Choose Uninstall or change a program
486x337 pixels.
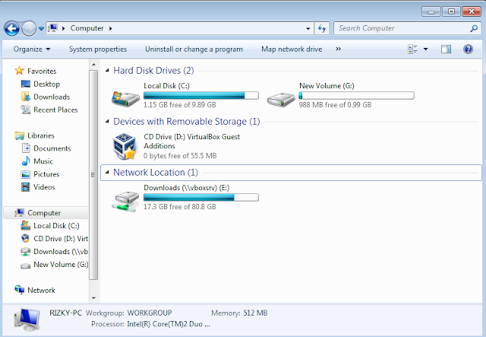[194, 49]
